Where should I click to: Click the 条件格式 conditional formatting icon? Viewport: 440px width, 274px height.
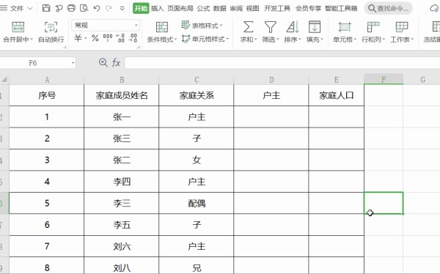tap(162, 27)
